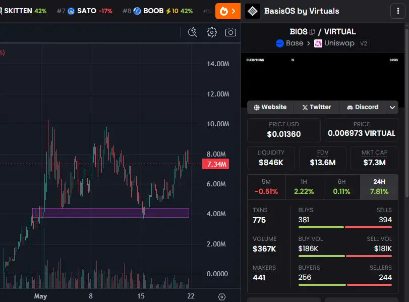Screen dimensions: 409x302
Task: Click the LIQUIDITY $846K box
Action: (x=271, y=158)
